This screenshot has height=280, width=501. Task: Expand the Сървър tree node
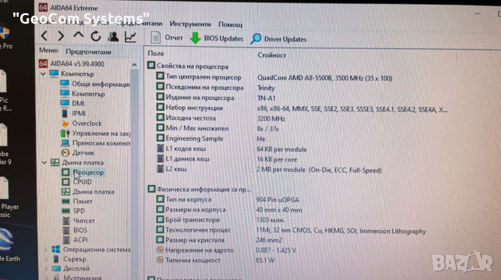pyautogui.click(x=44, y=259)
